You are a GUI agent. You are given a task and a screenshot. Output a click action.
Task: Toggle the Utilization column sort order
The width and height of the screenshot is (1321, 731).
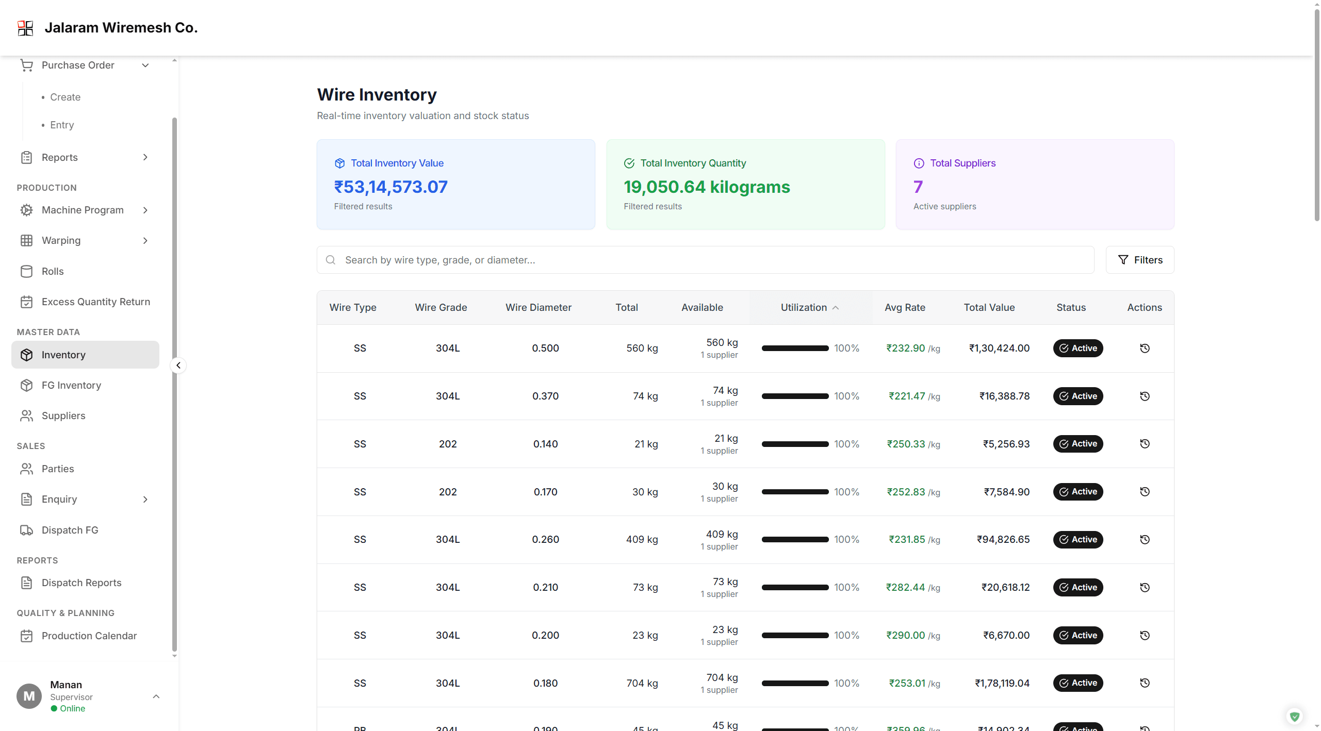[x=809, y=307]
